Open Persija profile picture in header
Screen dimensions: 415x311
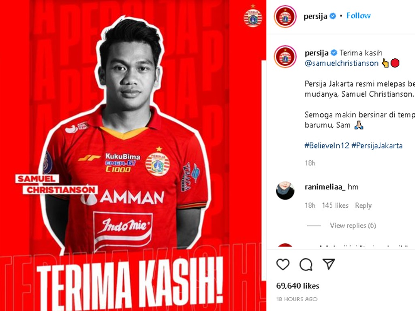[x=285, y=16]
